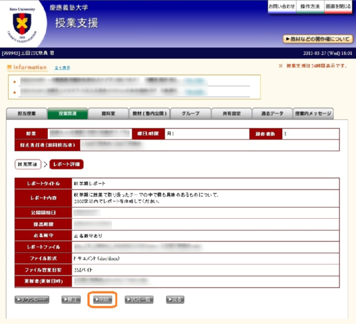This screenshot has height=324, width=356.
Task: Open the 共有設定 tab
Action: (x=231, y=114)
